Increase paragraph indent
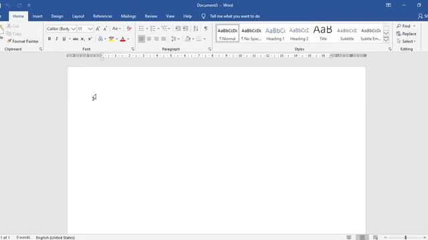This screenshot has height=240, width=428. [185, 29]
